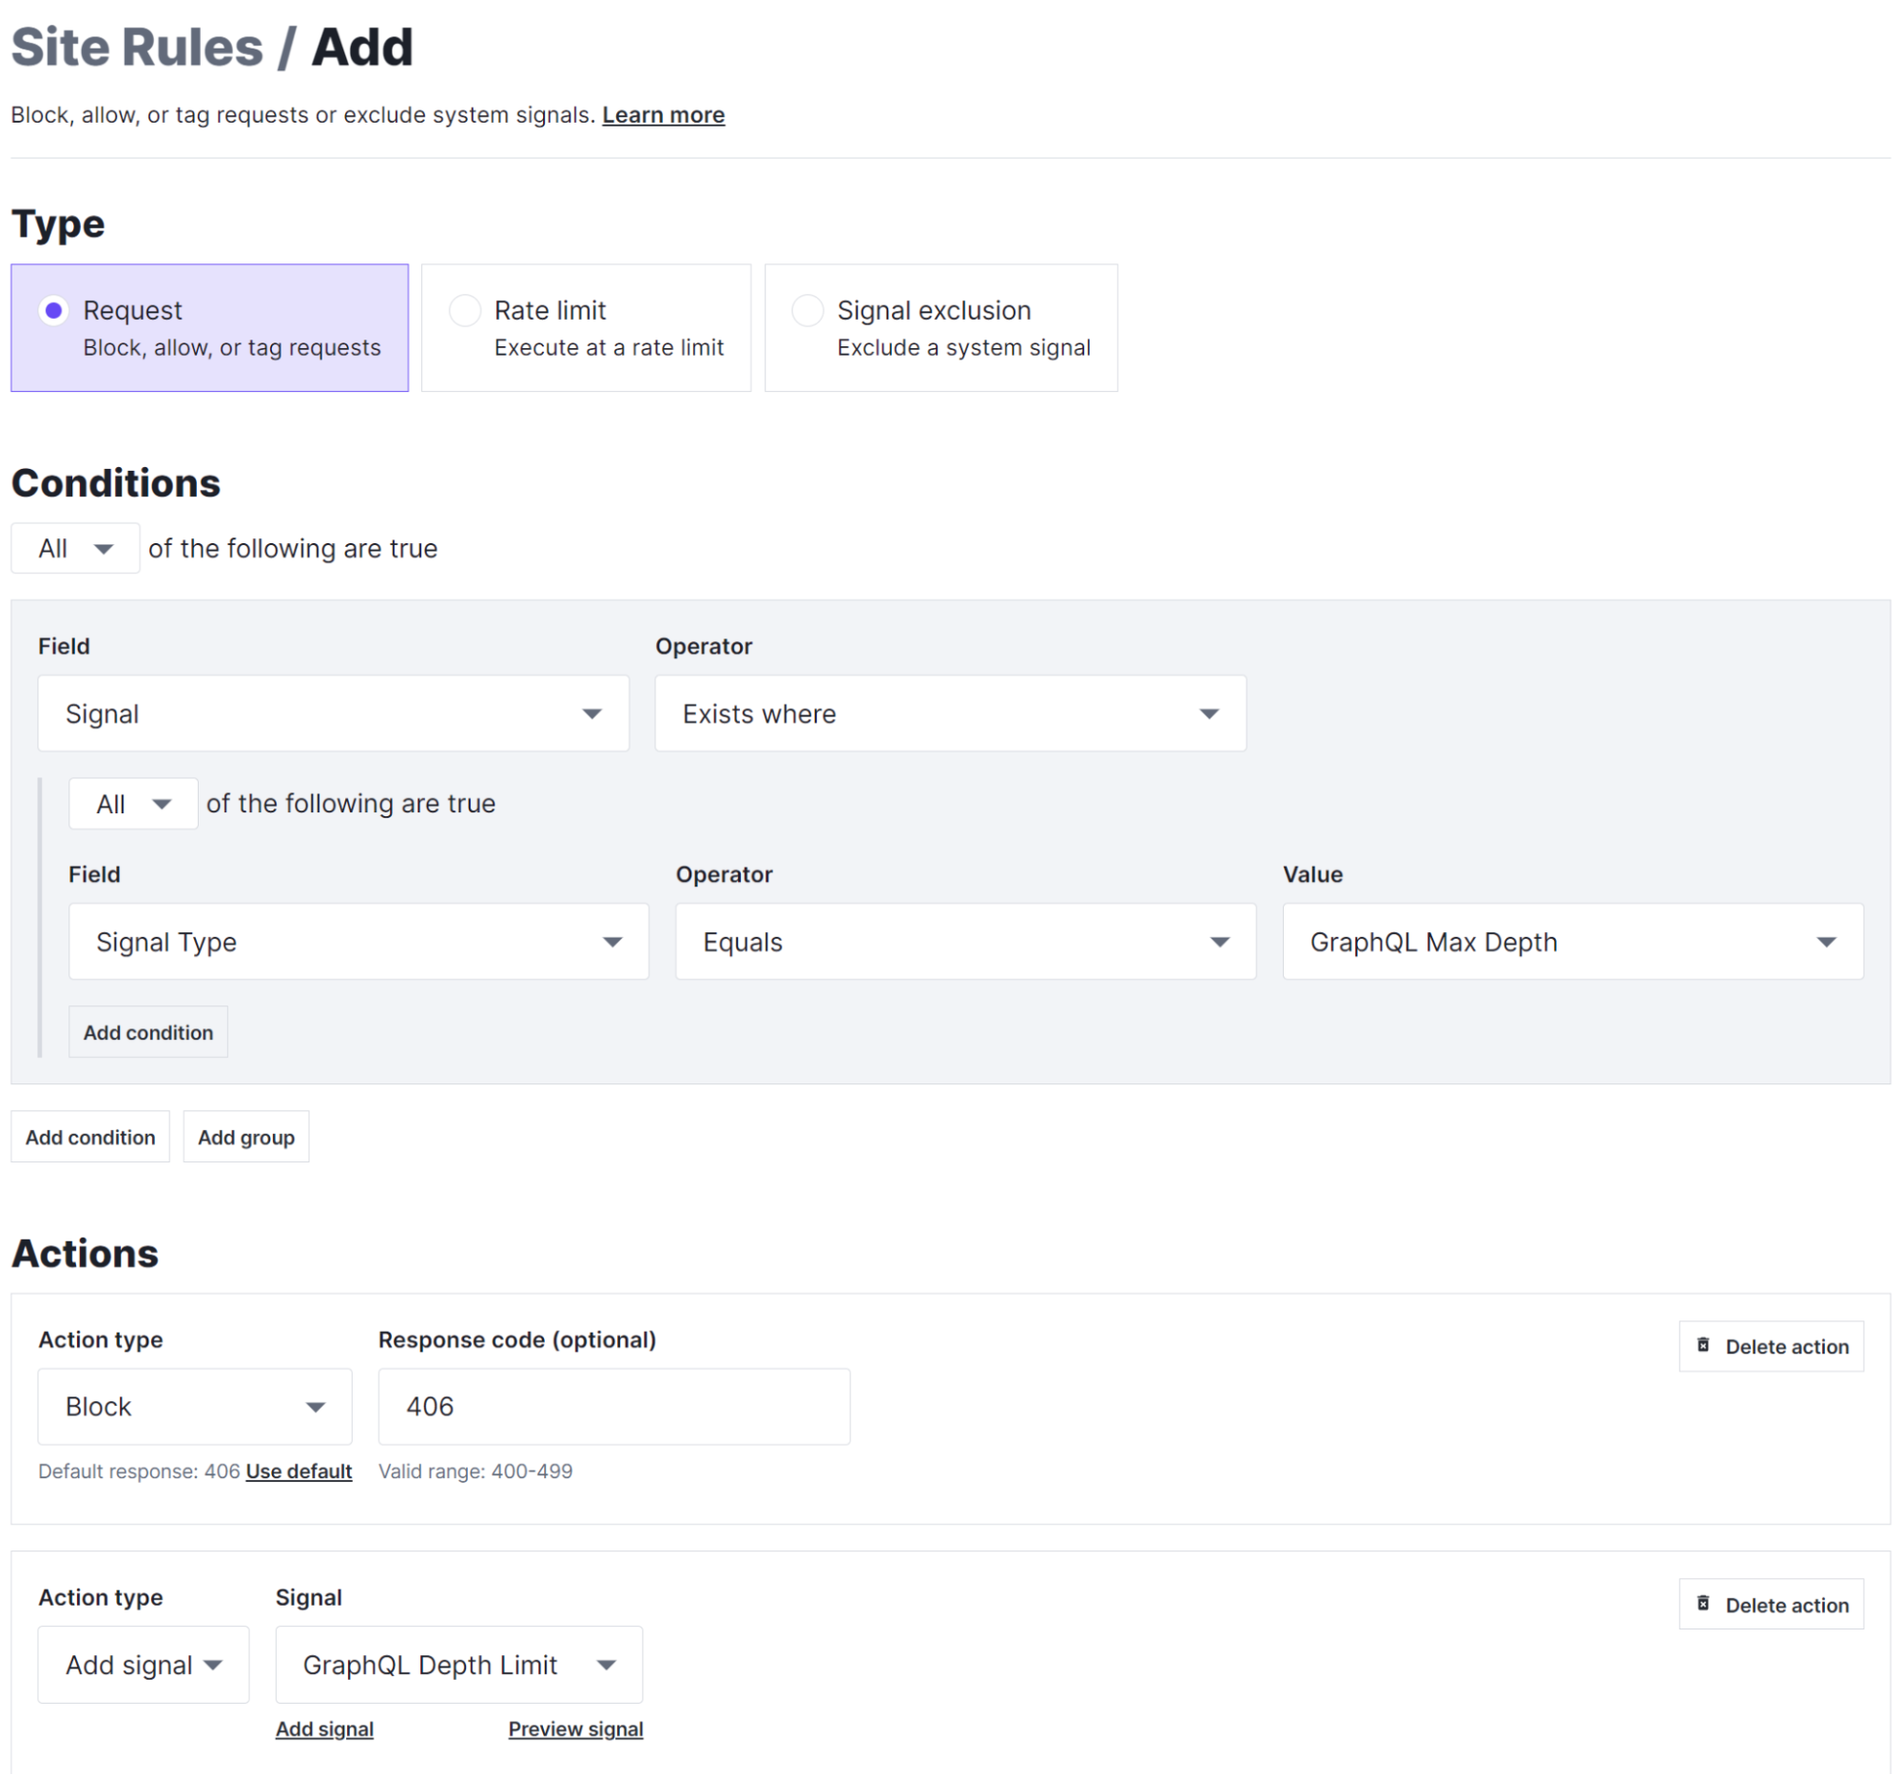Screen dimensions: 1901x1775
Task: Open the nested All conditions dropdown
Action: (134, 804)
